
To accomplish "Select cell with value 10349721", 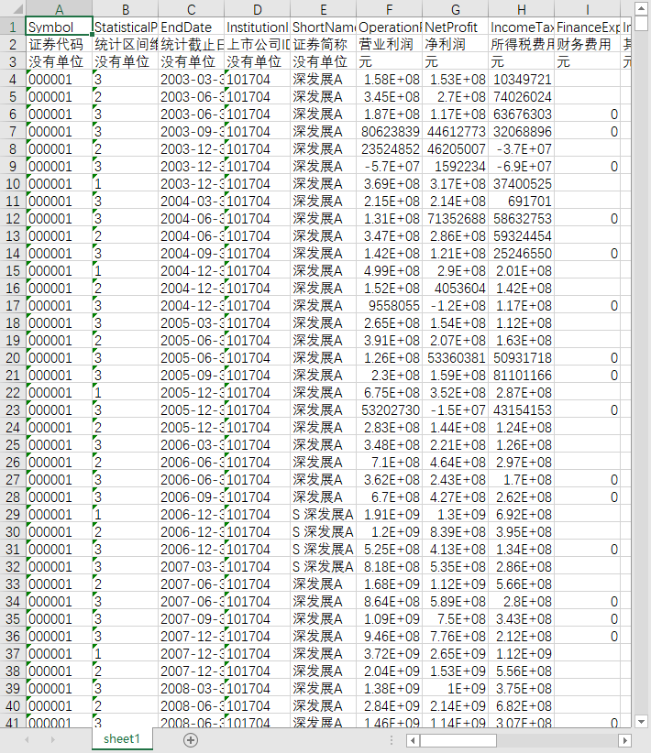I will point(521,79).
